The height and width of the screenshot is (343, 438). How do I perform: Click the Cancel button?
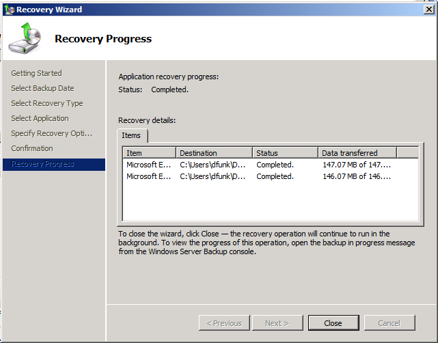[389, 323]
